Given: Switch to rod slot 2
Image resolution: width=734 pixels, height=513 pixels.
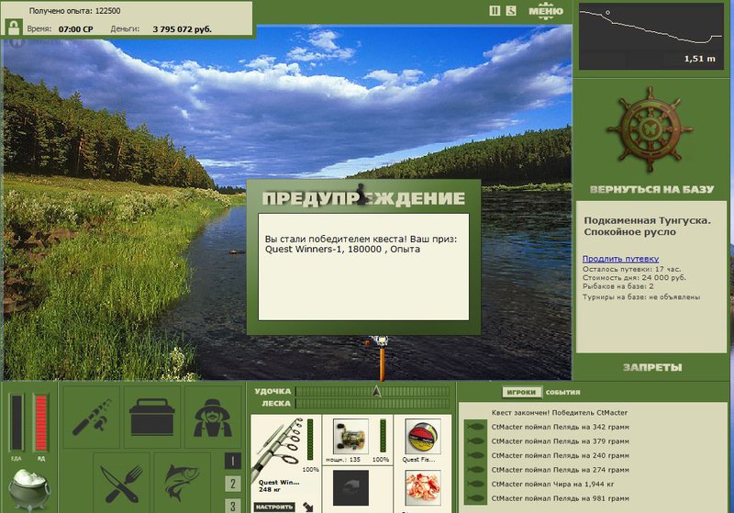Looking at the screenshot, I should point(233,484).
